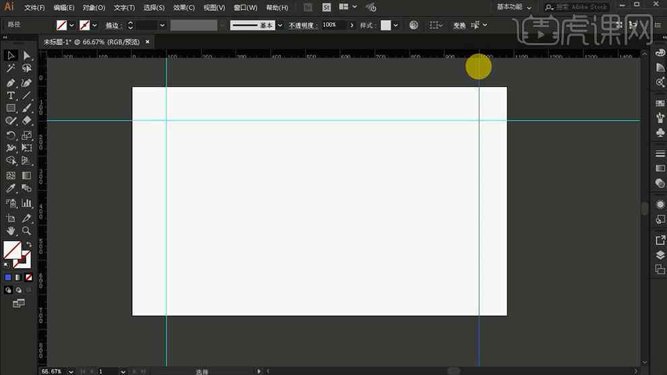The width and height of the screenshot is (667, 375).
Task: Select the Column Graph tool
Action: click(x=26, y=203)
